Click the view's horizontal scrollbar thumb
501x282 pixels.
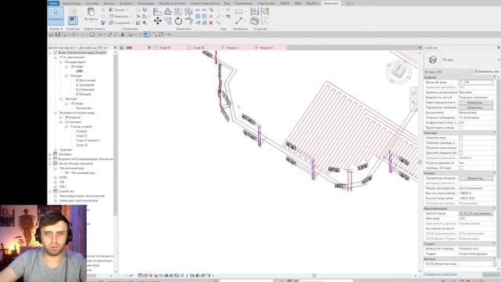point(314,275)
